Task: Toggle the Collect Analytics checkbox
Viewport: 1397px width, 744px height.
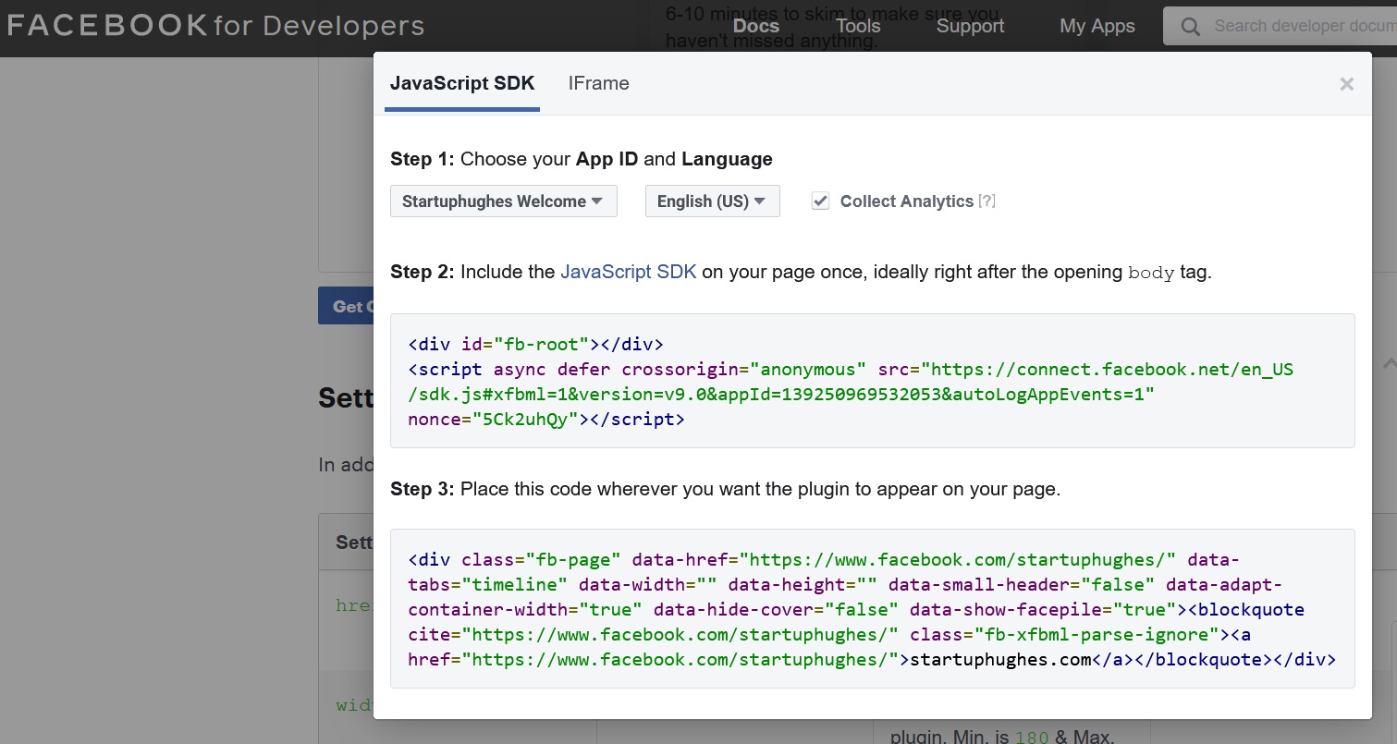Action: point(820,201)
